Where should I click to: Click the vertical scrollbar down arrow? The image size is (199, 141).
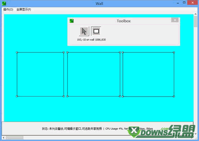[195, 134]
